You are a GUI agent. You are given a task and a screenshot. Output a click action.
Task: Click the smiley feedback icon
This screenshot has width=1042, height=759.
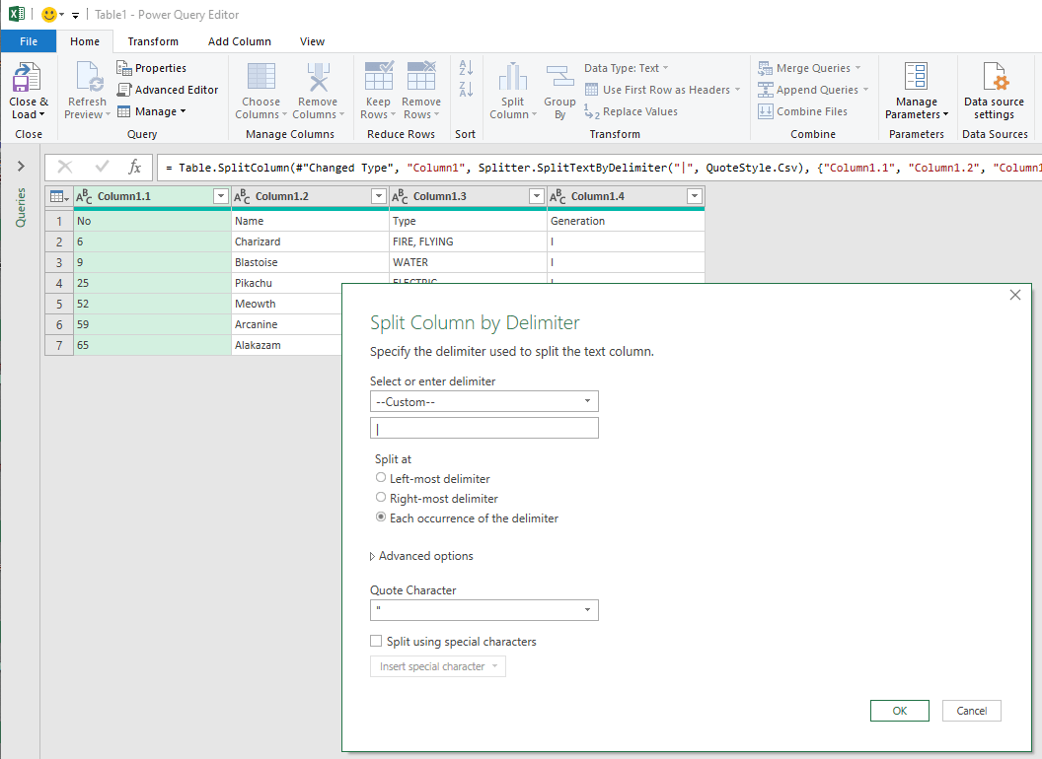coord(48,14)
